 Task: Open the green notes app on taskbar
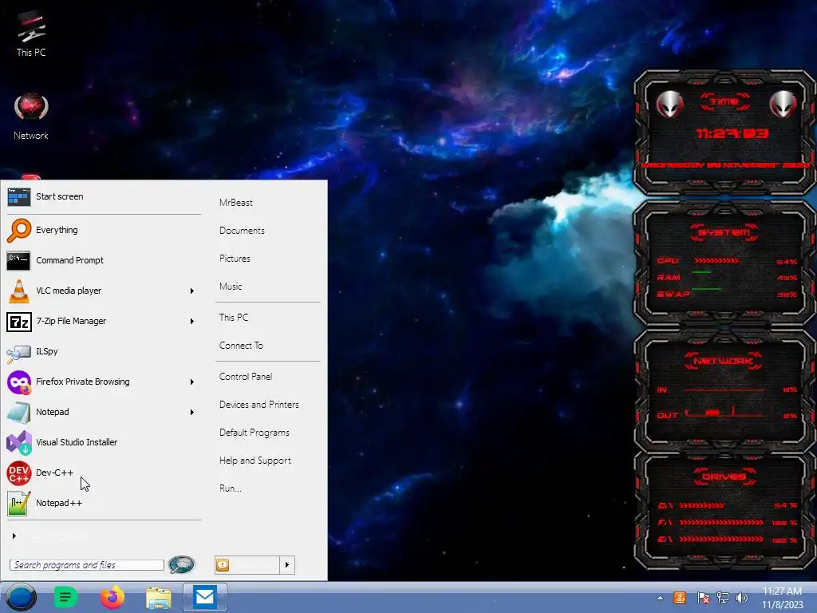(65, 597)
